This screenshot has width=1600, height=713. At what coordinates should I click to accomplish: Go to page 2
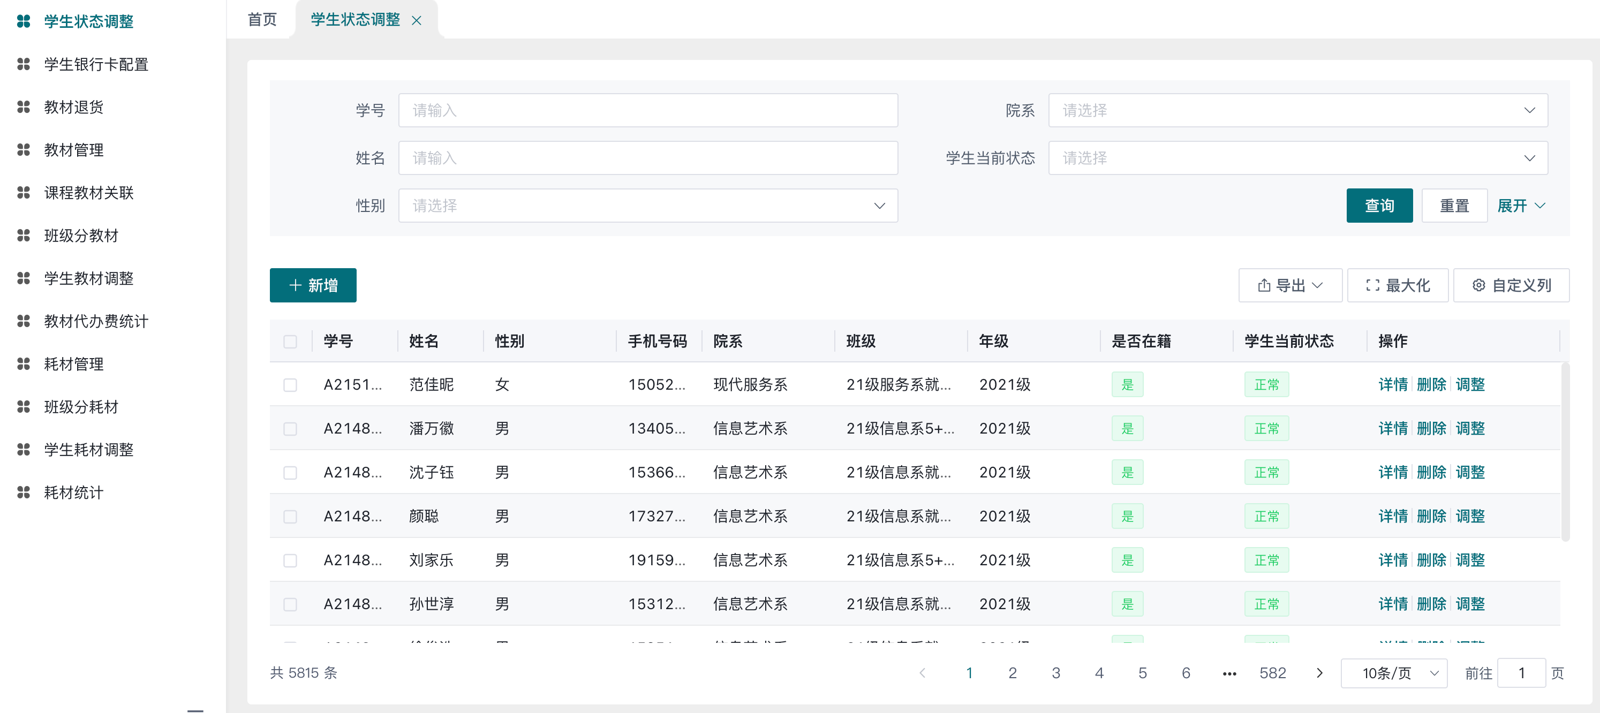1013,673
